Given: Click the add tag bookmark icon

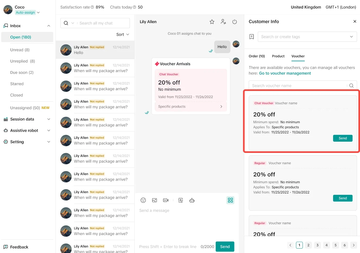Looking at the screenshot, I should point(252,37).
